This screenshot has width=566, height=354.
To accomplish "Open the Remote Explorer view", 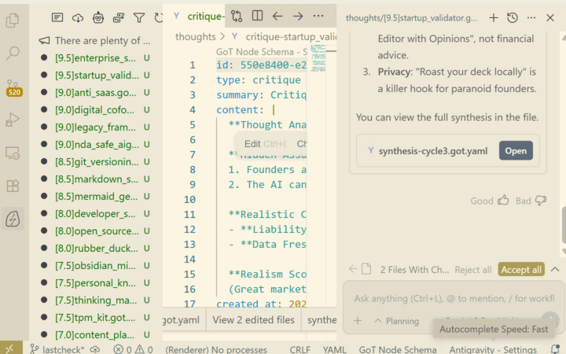I will pos(13,153).
